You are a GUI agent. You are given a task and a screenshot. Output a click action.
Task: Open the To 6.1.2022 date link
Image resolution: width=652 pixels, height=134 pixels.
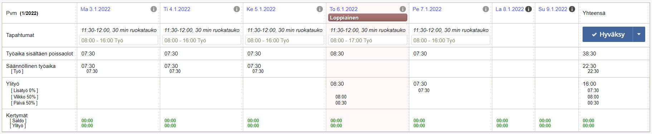(x=344, y=9)
